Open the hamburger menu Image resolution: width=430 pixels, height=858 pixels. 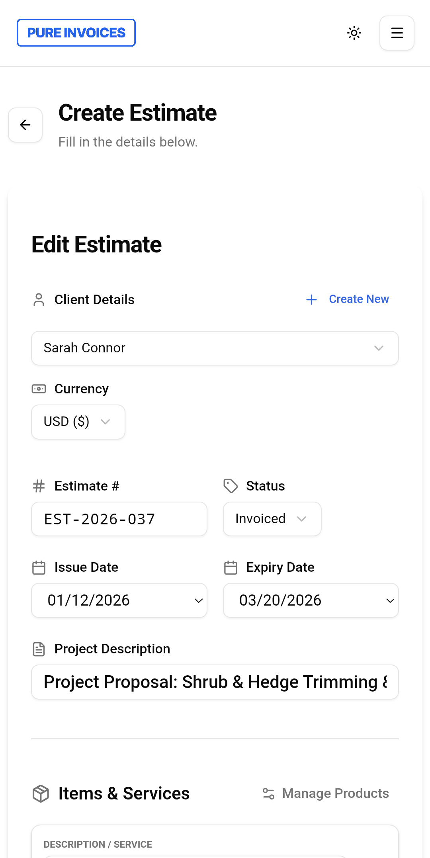tap(397, 33)
